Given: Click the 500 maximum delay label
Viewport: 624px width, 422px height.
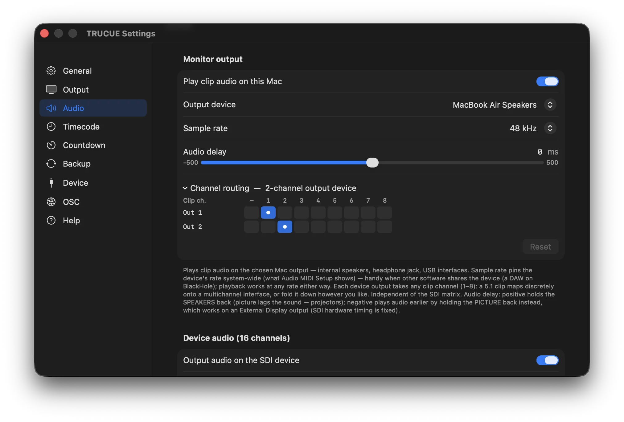Looking at the screenshot, I should (552, 163).
